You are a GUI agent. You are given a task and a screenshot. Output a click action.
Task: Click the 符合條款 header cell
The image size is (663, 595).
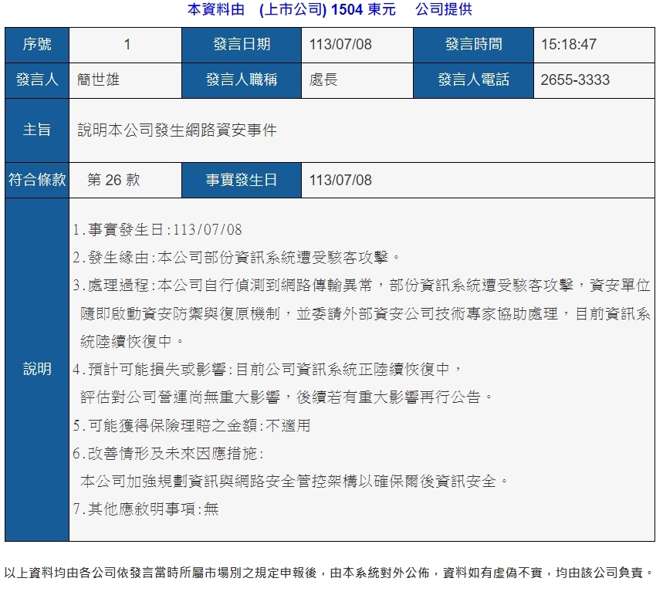click(37, 180)
